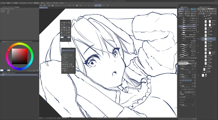Open the ファイル (File) menu
Image resolution: width=218 pixels, height=120 pixels.
coord(3,3)
